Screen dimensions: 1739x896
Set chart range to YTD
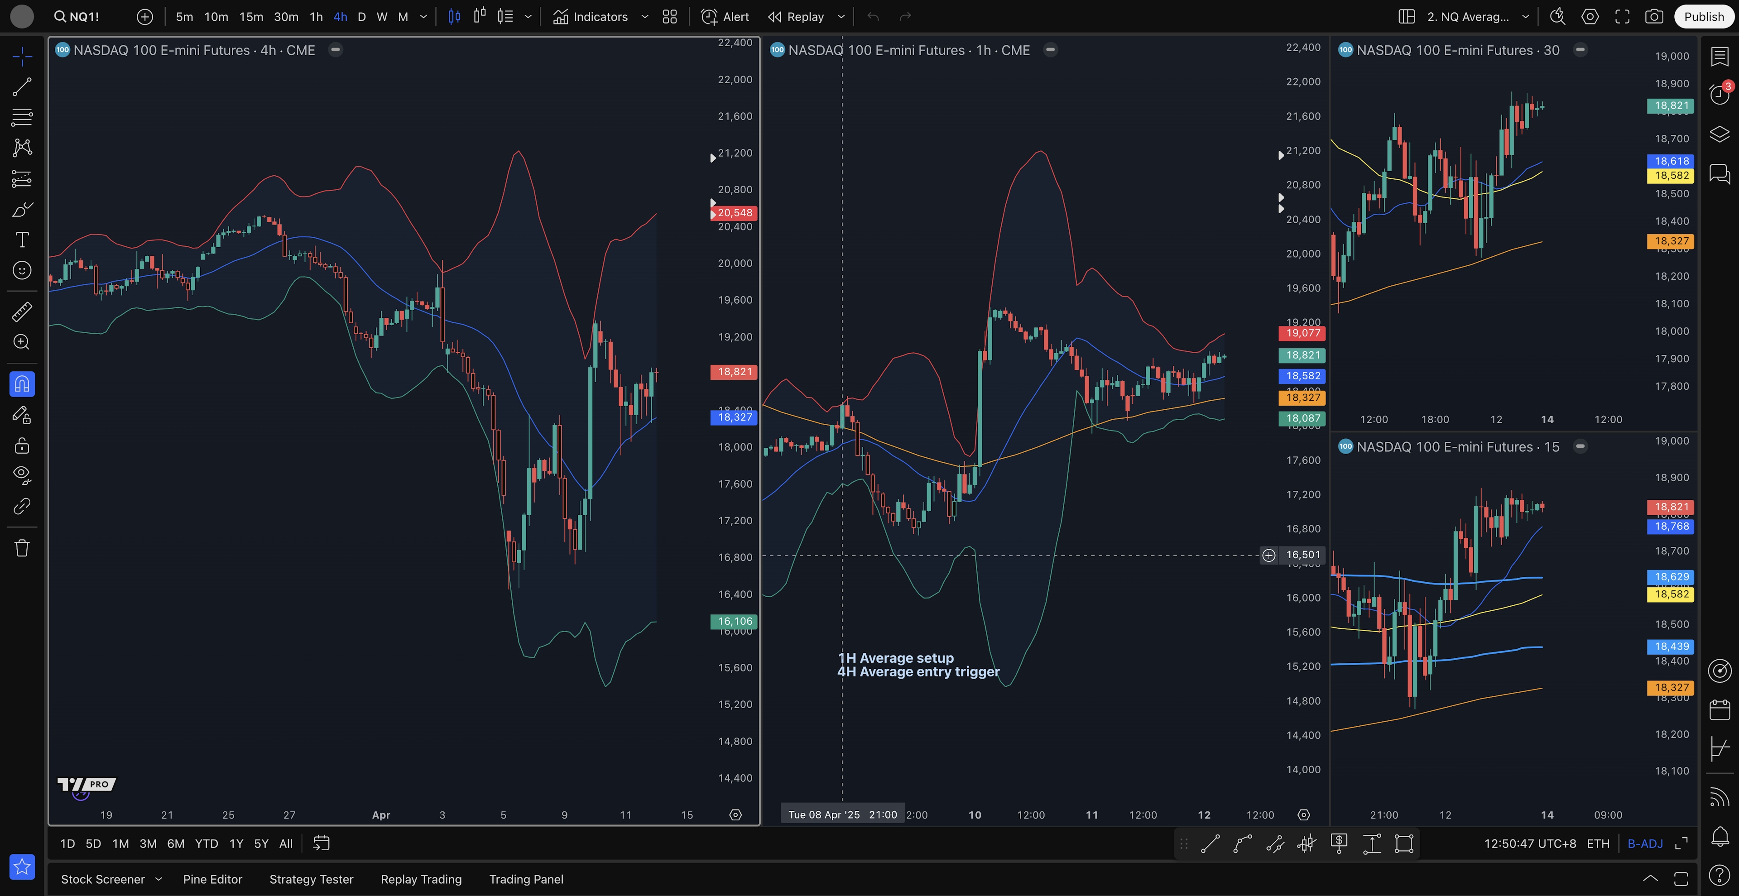[x=206, y=843]
